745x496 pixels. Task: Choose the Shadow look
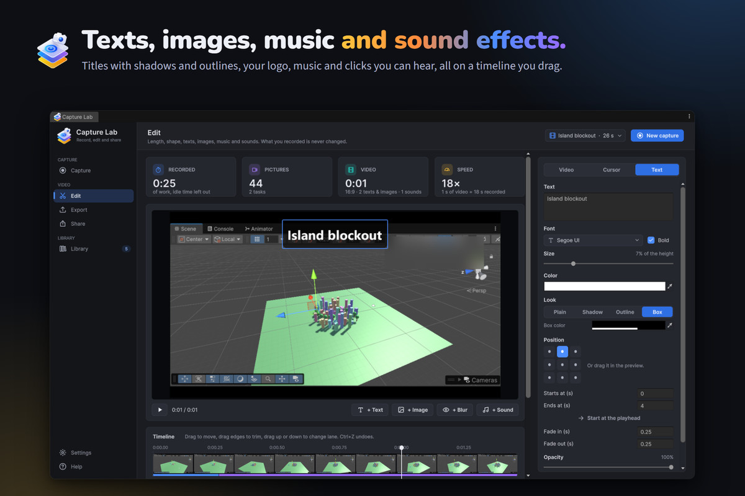click(592, 312)
